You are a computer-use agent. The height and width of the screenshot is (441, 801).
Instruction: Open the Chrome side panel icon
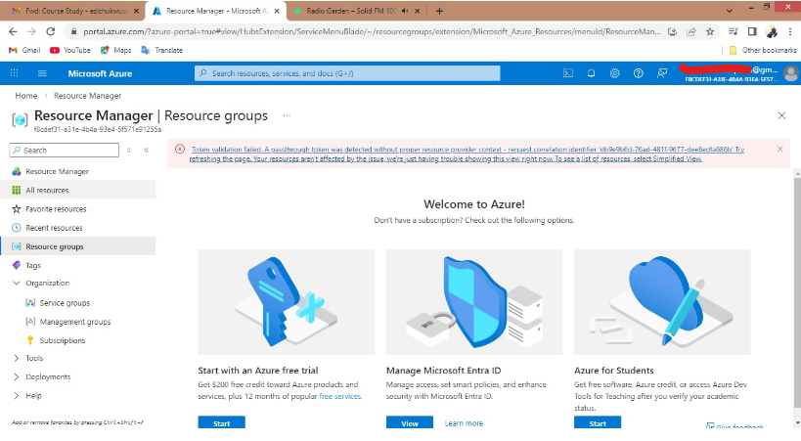(x=752, y=31)
